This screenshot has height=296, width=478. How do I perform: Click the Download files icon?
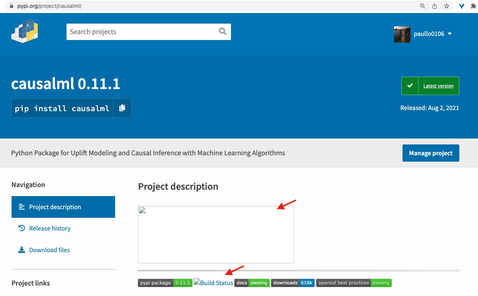tap(21, 250)
